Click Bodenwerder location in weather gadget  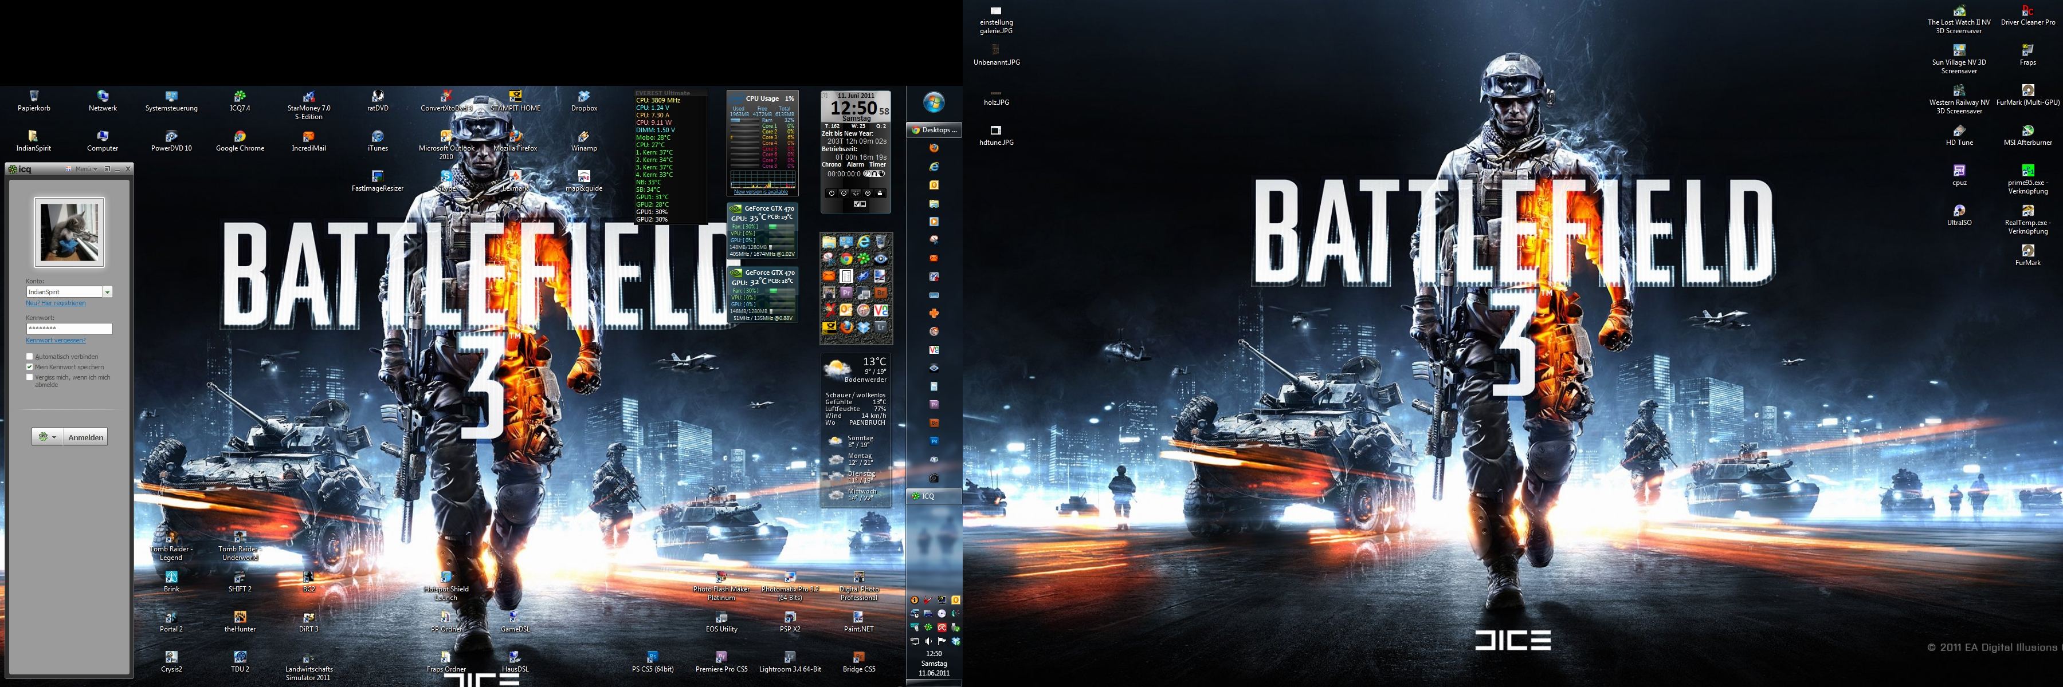coord(865,380)
